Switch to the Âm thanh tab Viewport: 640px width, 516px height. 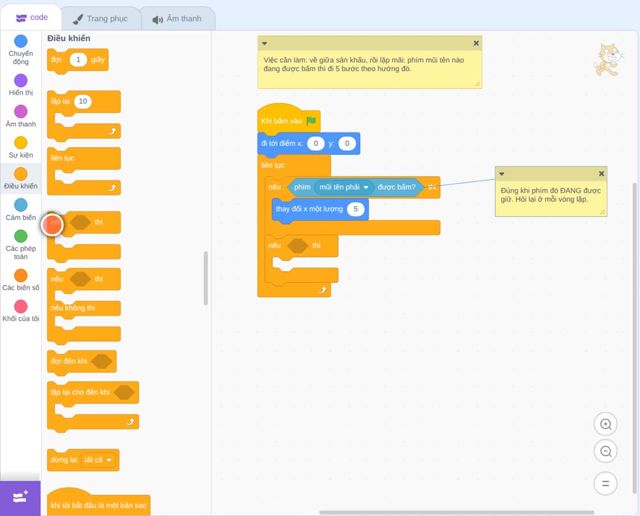(177, 19)
